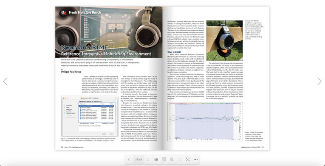Open the table of contents list icon
The height and width of the screenshot is (166, 325).
pyautogui.click(x=156, y=160)
